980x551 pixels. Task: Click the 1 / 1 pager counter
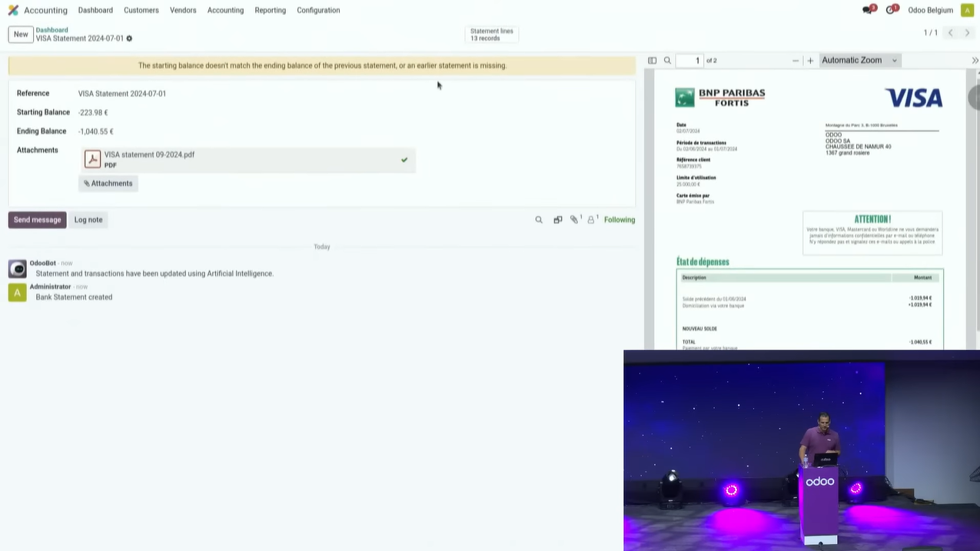(930, 33)
